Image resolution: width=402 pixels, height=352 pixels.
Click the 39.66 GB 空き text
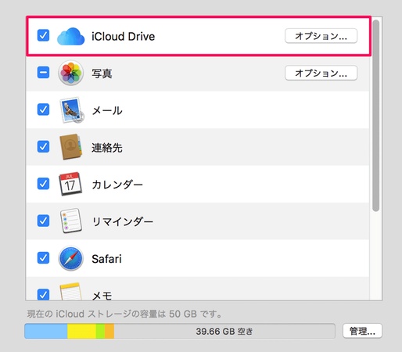pyautogui.click(x=224, y=332)
